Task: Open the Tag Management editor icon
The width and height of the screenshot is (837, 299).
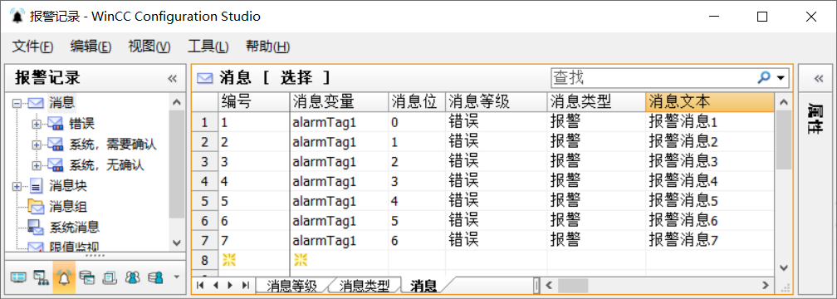Action: 17,277
